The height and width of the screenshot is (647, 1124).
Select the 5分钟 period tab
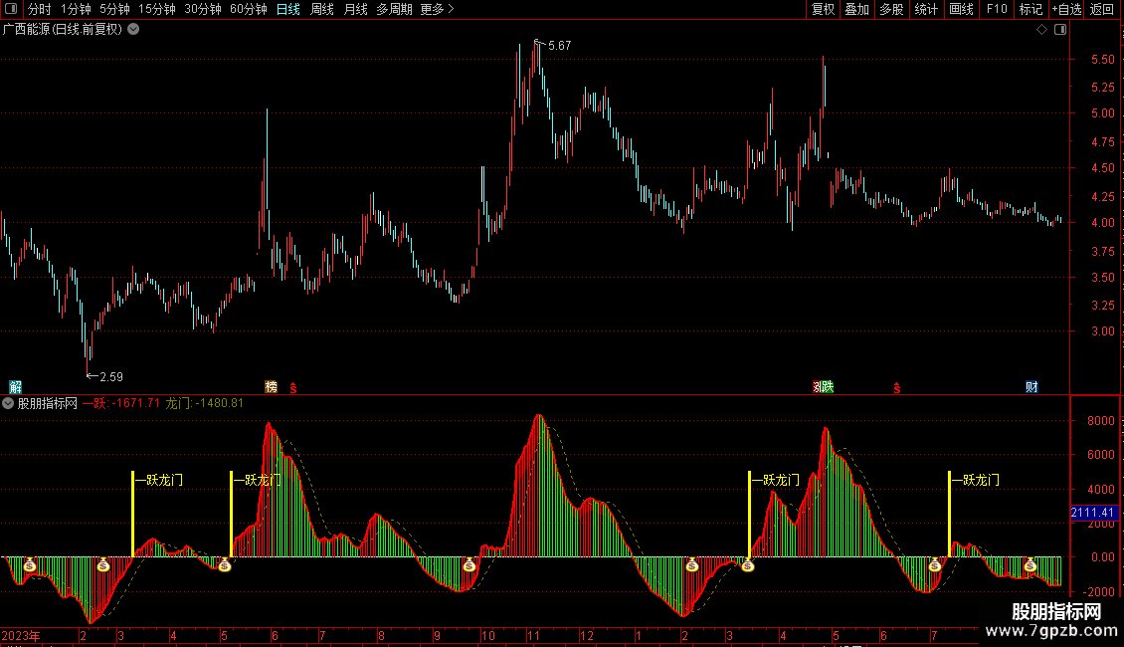point(114,9)
